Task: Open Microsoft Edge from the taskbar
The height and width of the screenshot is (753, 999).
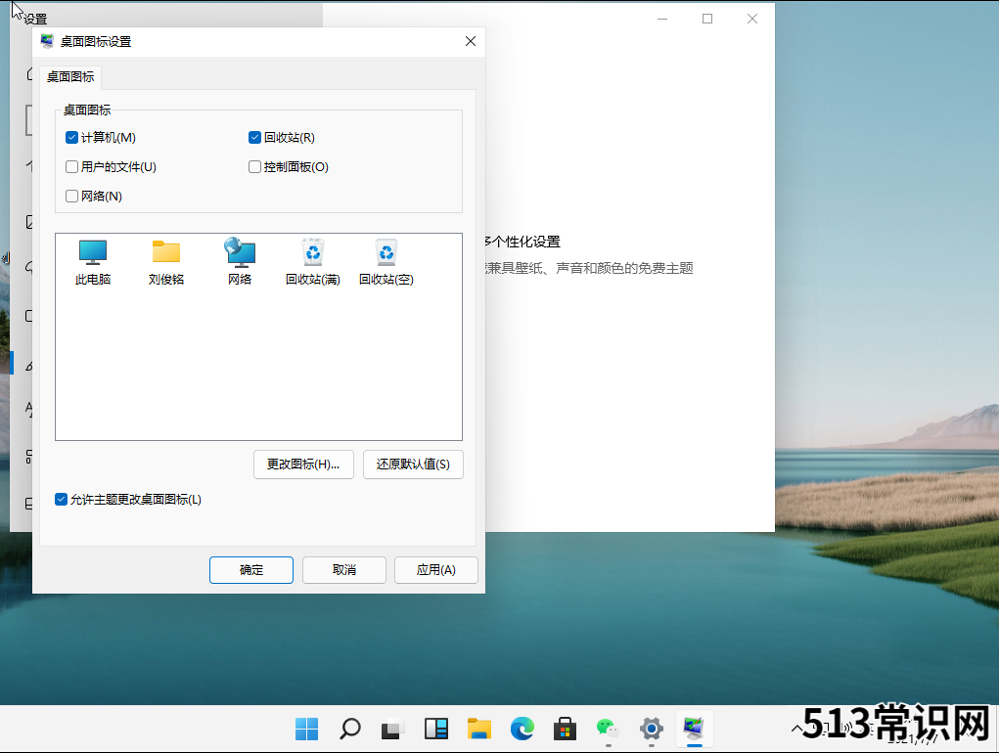Action: click(522, 729)
